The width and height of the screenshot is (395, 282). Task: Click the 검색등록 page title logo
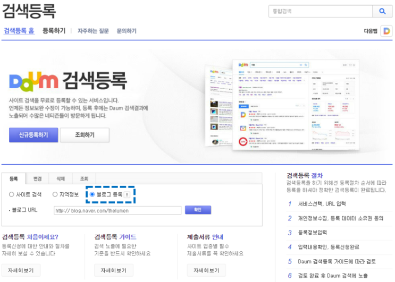pos(29,11)
